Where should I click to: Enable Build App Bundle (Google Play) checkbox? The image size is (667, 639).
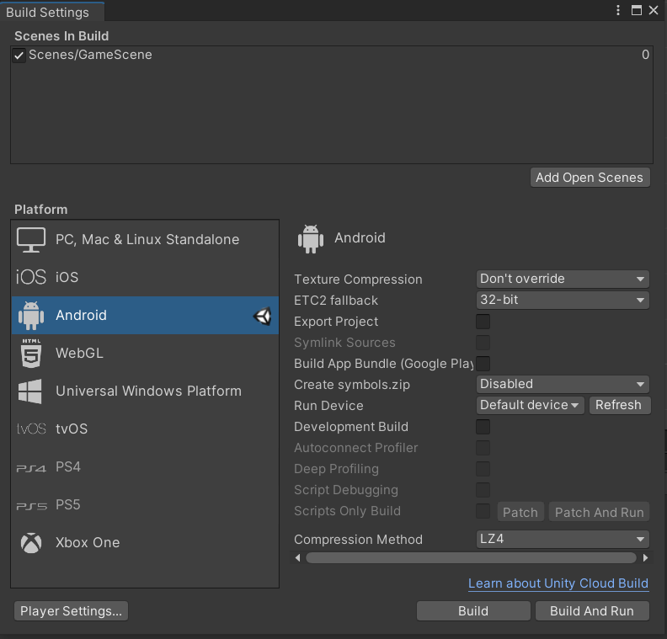pyautogui.click(x=483, y=364)
